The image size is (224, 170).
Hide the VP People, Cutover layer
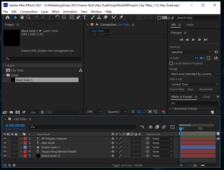(x=5, y=139)
